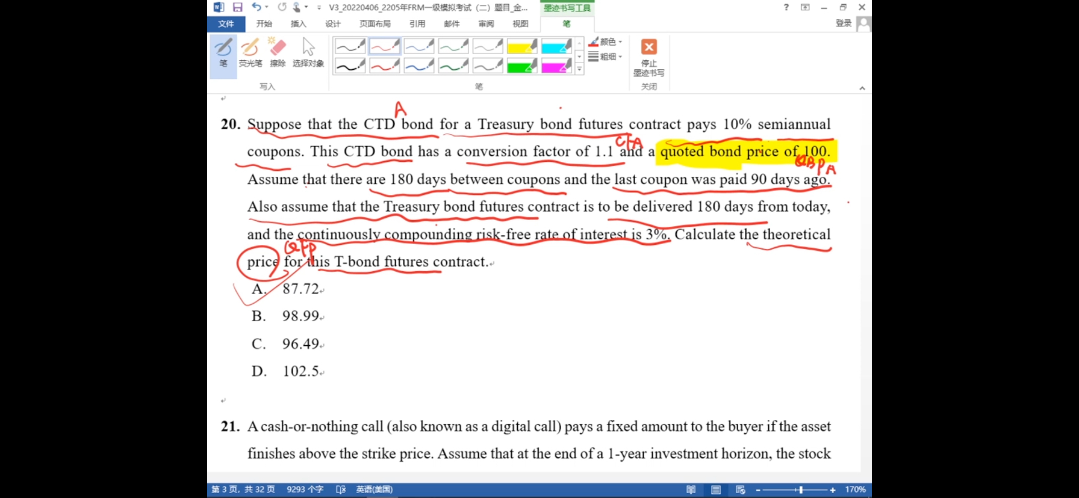The width and height of the screenshot is (1079, 498).
Task: Click the 停止墨迹书写 stop inking button
Action: tap(648, 57)
